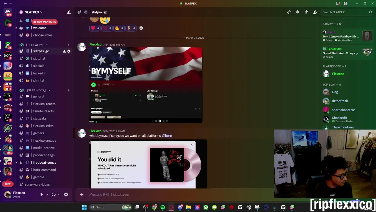Open the fredboat-songs channel
The width and height of the screenshot is (376, 212).
[44, 163]
